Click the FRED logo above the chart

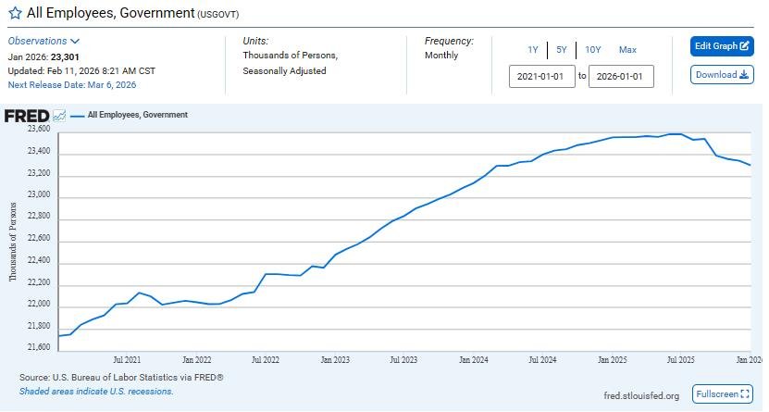[x=26, y=116]
